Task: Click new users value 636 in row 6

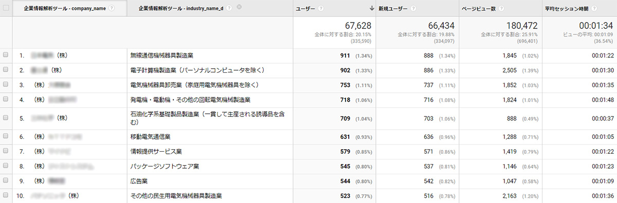Action: tap(429, 137)
